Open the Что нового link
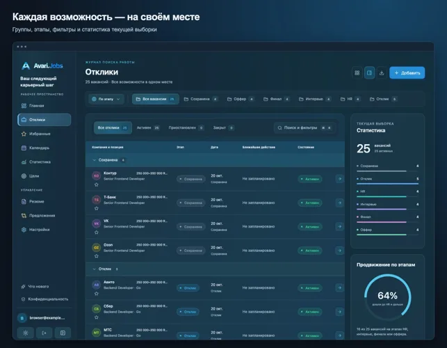 coord(35,286)
